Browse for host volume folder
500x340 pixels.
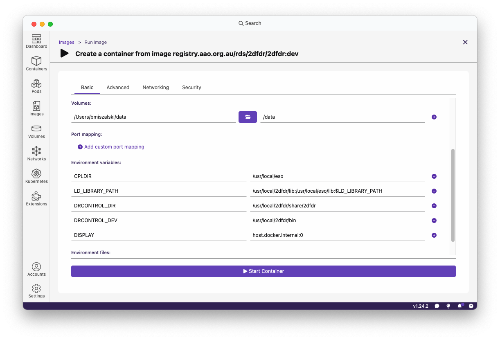pos(248,117)
